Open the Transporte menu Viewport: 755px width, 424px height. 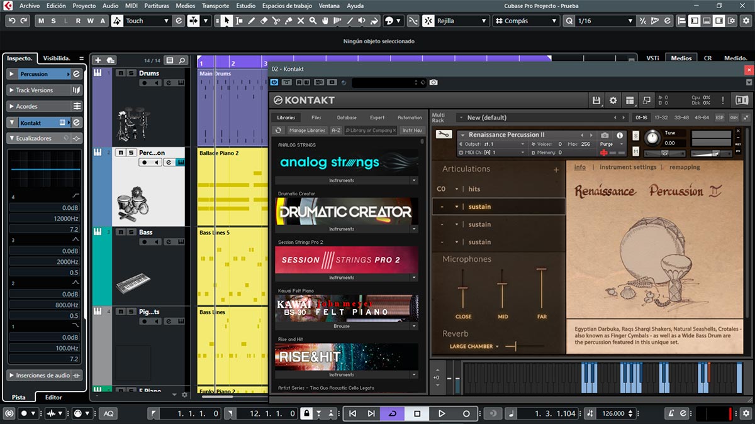coord(215,6)
